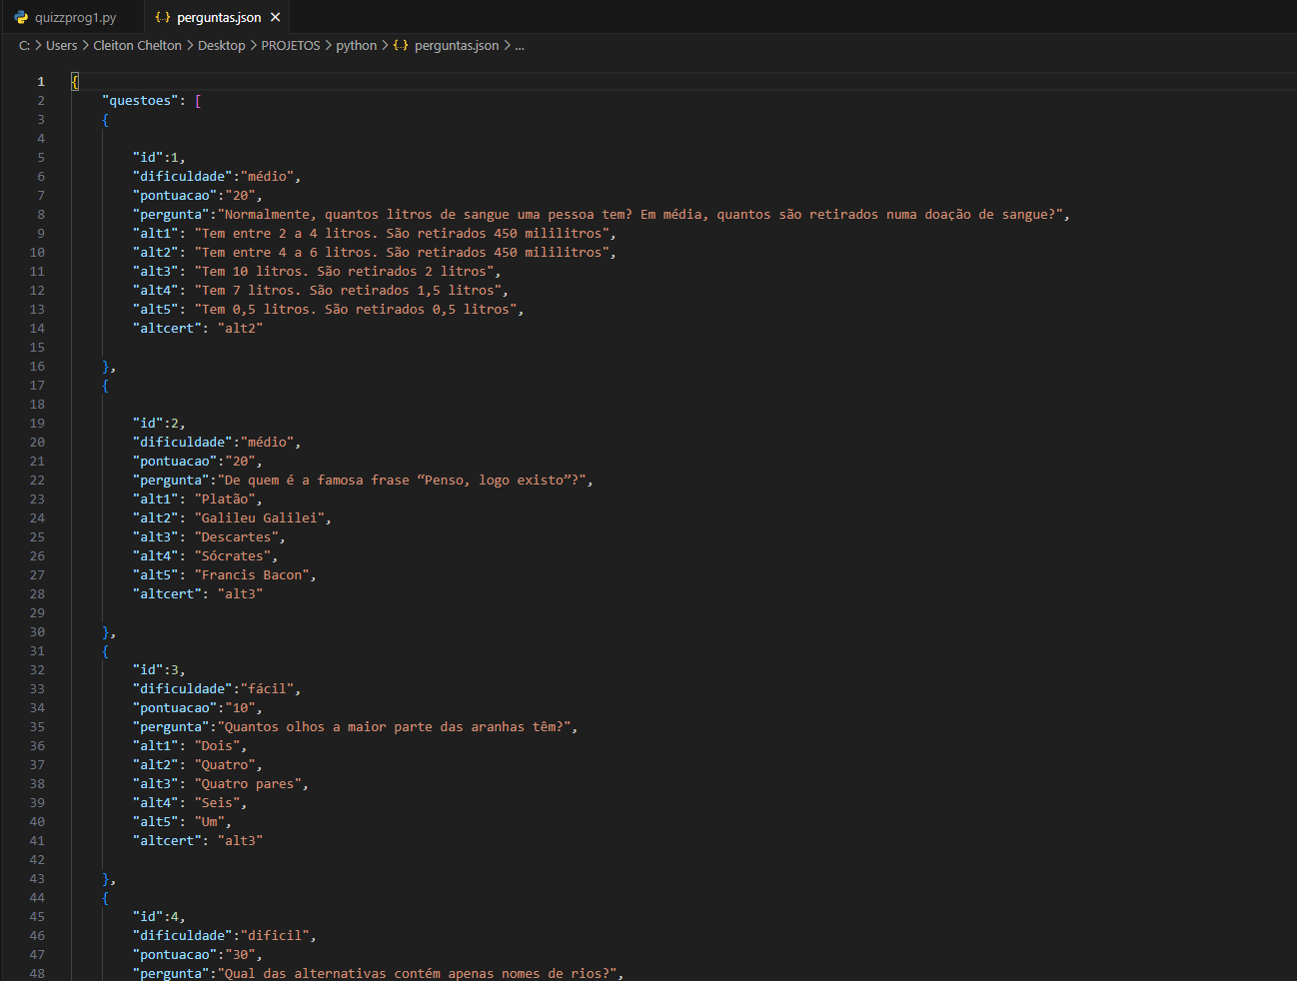Place cursor on opening brace at line 1
Image resolution: width=1297 pixels, height=981 pixels.
(75, 82)
